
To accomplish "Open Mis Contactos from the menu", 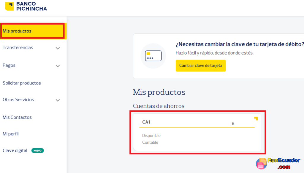I will [x=17, y=117].
